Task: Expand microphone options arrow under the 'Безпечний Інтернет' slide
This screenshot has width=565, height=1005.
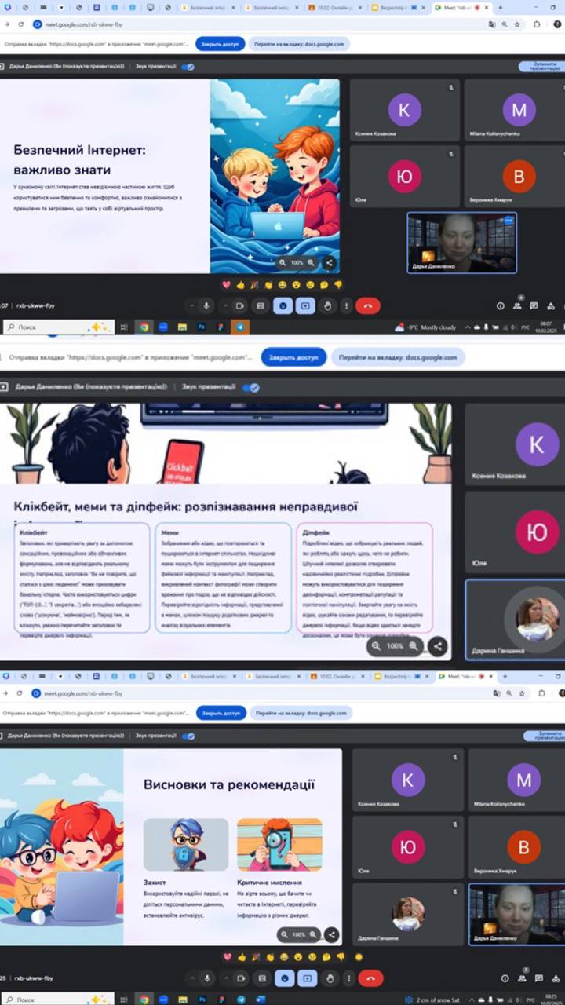Action: click(x=191, y=306)
